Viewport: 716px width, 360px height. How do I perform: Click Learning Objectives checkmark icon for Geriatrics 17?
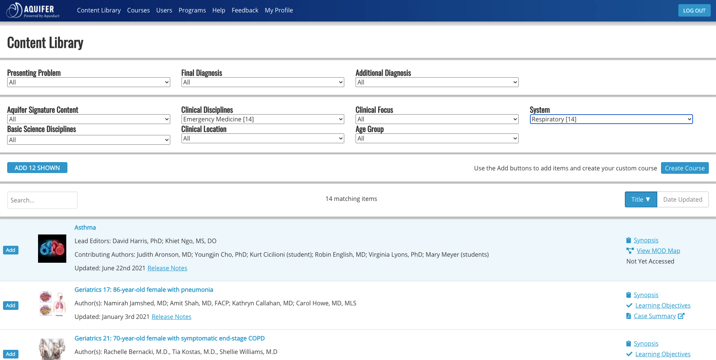(x=629, y=305)
